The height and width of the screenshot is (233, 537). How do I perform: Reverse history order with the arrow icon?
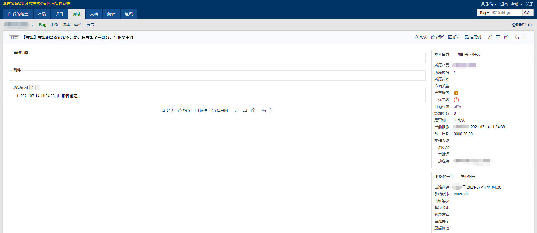pos(32,87)
